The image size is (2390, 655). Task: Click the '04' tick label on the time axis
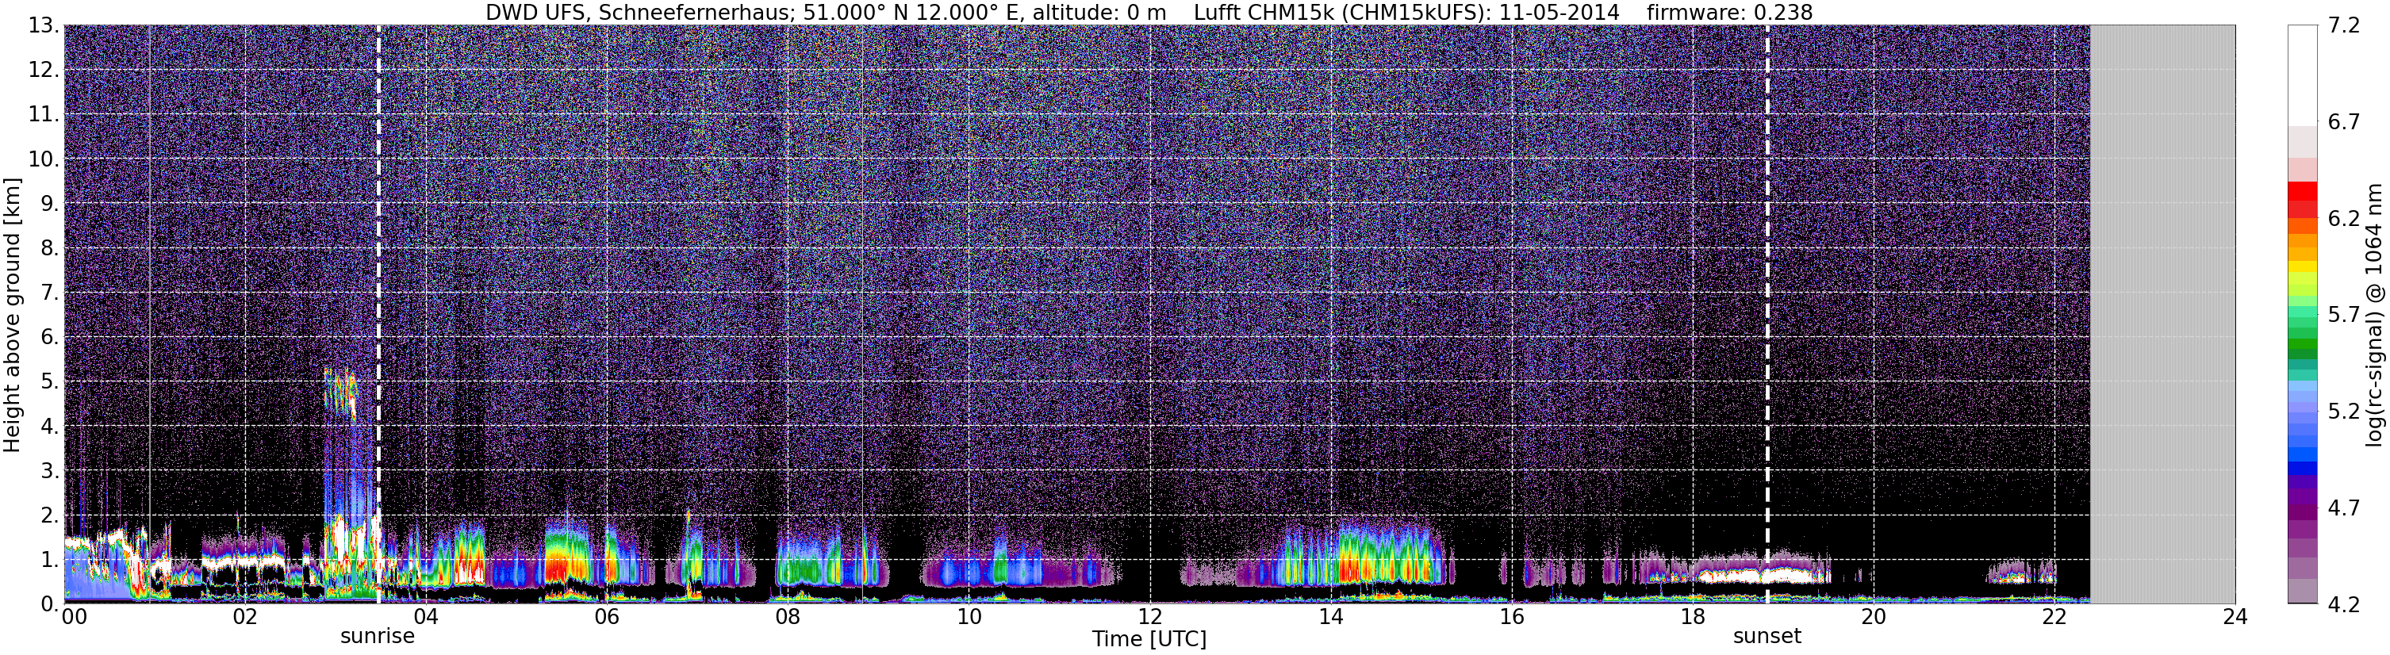coord(425,618)
